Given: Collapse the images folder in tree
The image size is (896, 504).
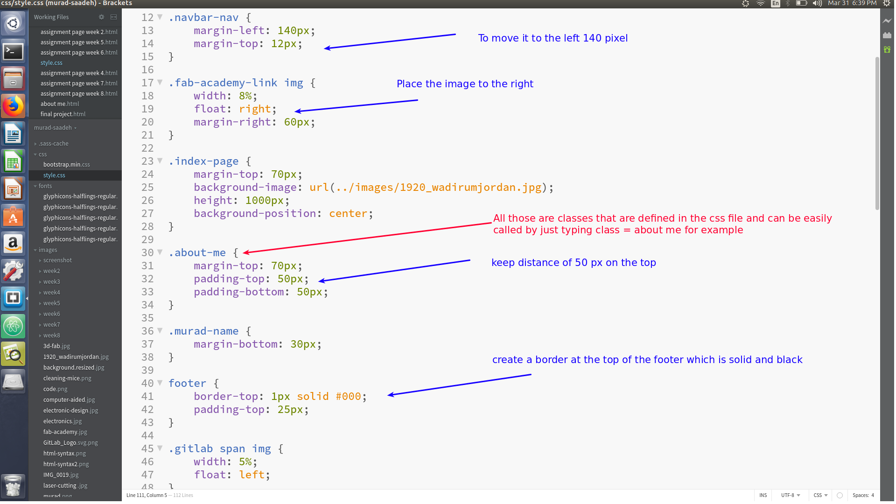Looking at the screenshot, I should pos(35,250).
